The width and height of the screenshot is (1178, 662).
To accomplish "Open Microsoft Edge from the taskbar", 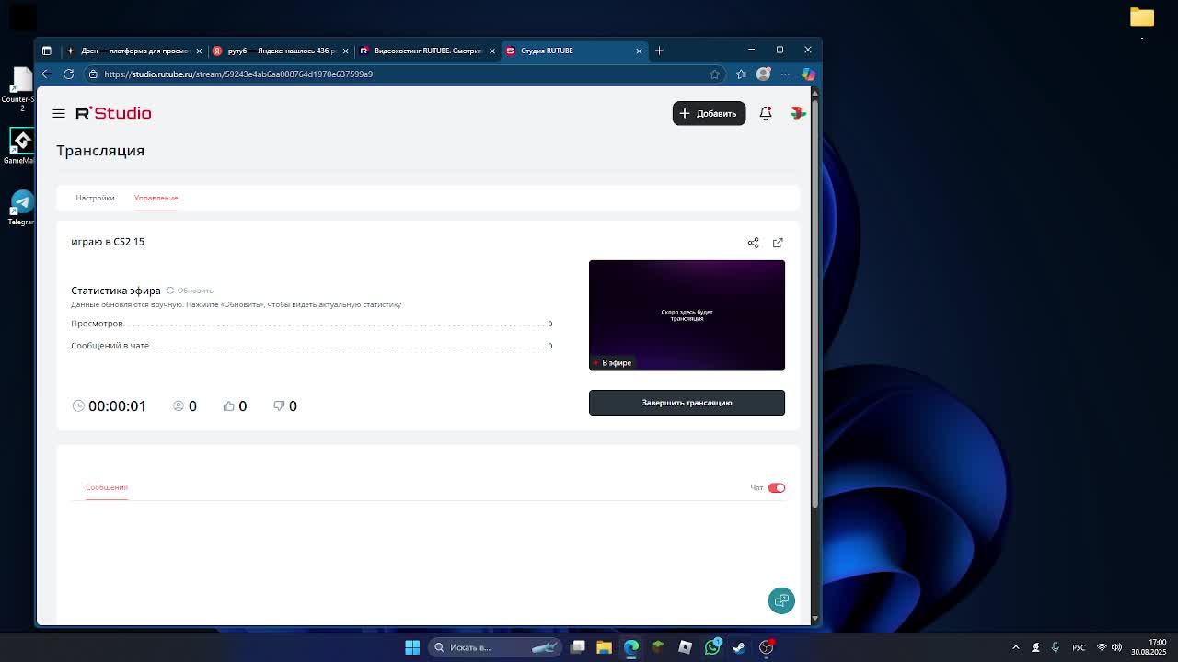I will point(631,647).
